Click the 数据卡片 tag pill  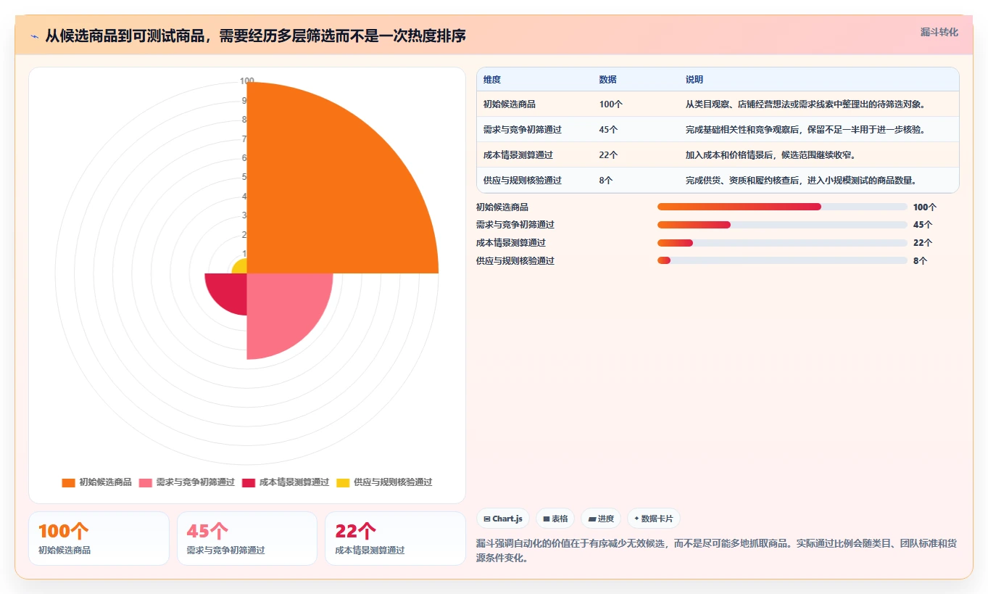click(x=654, y=519)
